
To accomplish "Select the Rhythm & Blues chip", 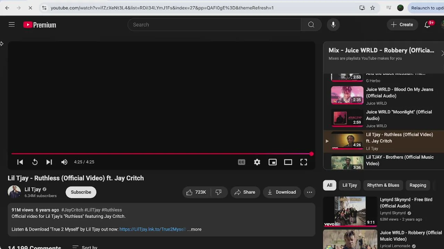I will (383, 185).
